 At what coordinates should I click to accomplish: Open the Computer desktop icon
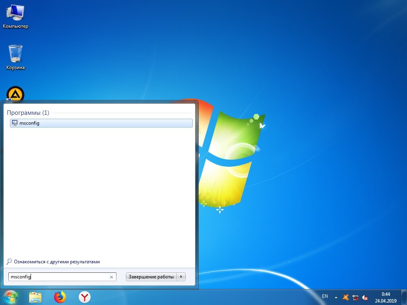(x=16, y=16)
